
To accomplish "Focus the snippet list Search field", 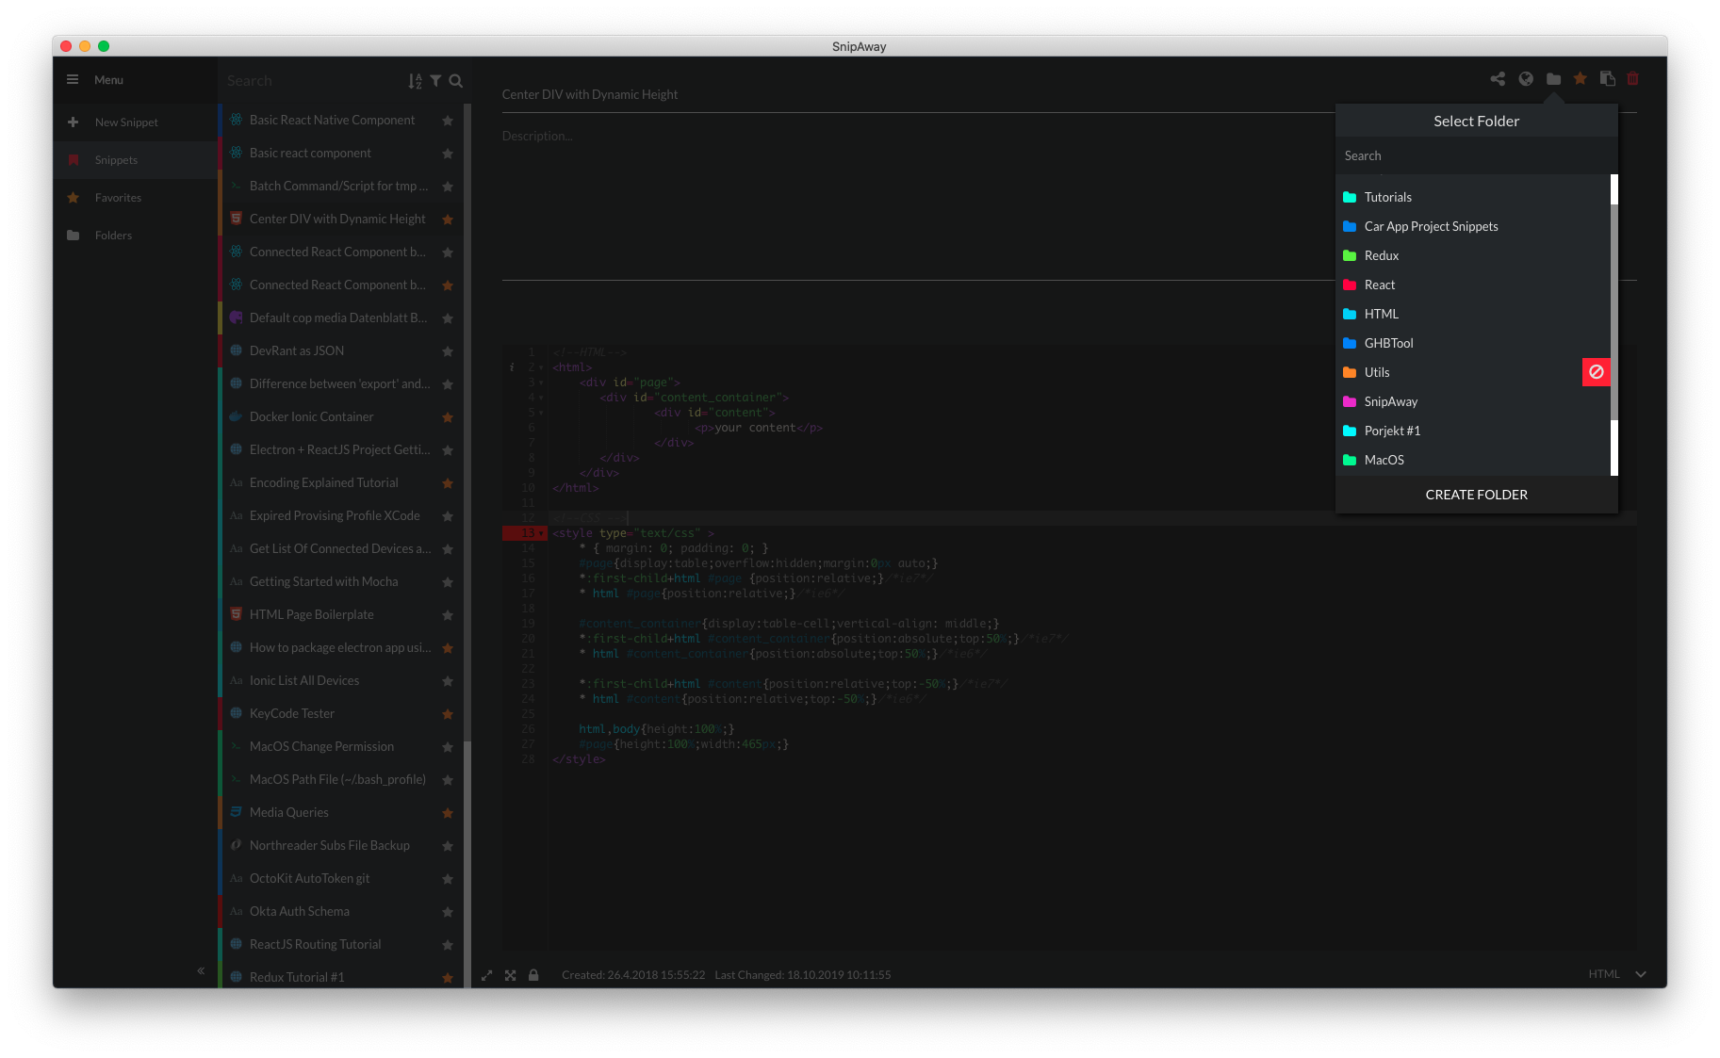I will point(314,81).
